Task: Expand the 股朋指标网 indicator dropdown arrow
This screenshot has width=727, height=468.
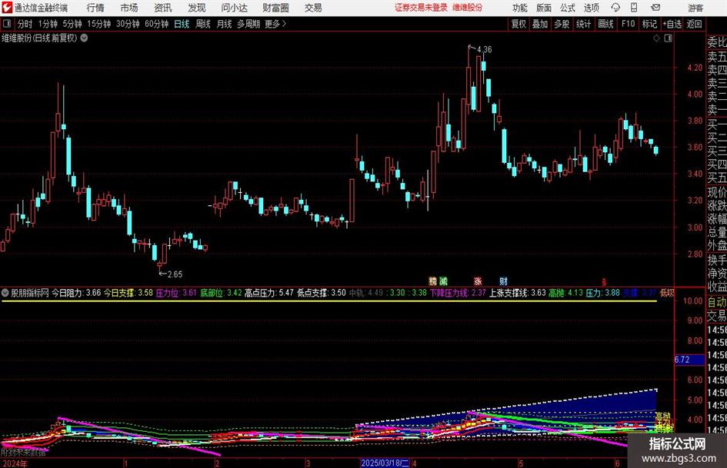Action: [x=5, y=293]
